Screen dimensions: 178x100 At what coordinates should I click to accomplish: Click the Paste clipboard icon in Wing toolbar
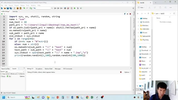[21, 8]
